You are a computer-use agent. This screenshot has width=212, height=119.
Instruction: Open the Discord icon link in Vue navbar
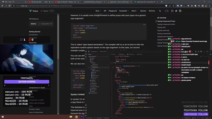click(180, 11)
